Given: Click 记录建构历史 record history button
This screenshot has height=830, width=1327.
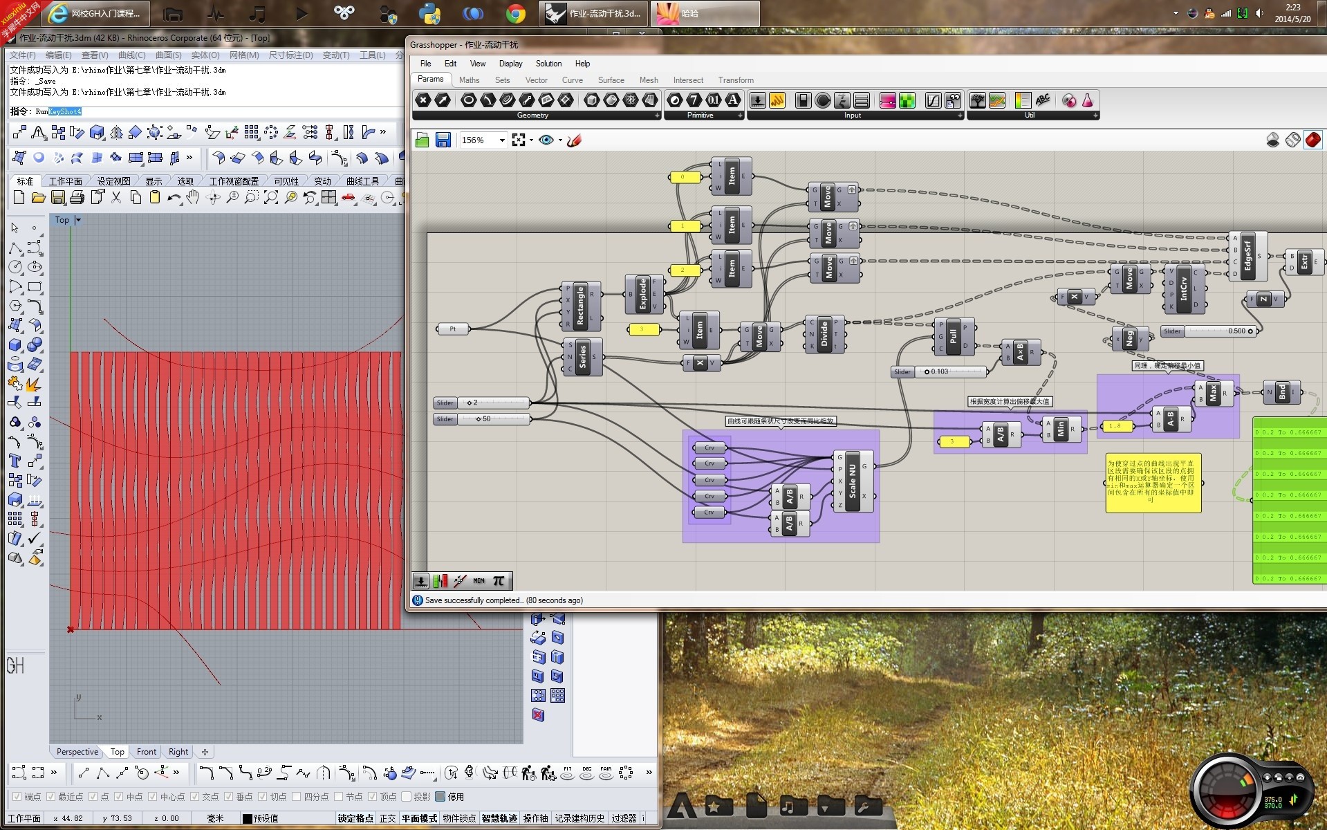Looking at the screenshot, I should pos(579,818).
